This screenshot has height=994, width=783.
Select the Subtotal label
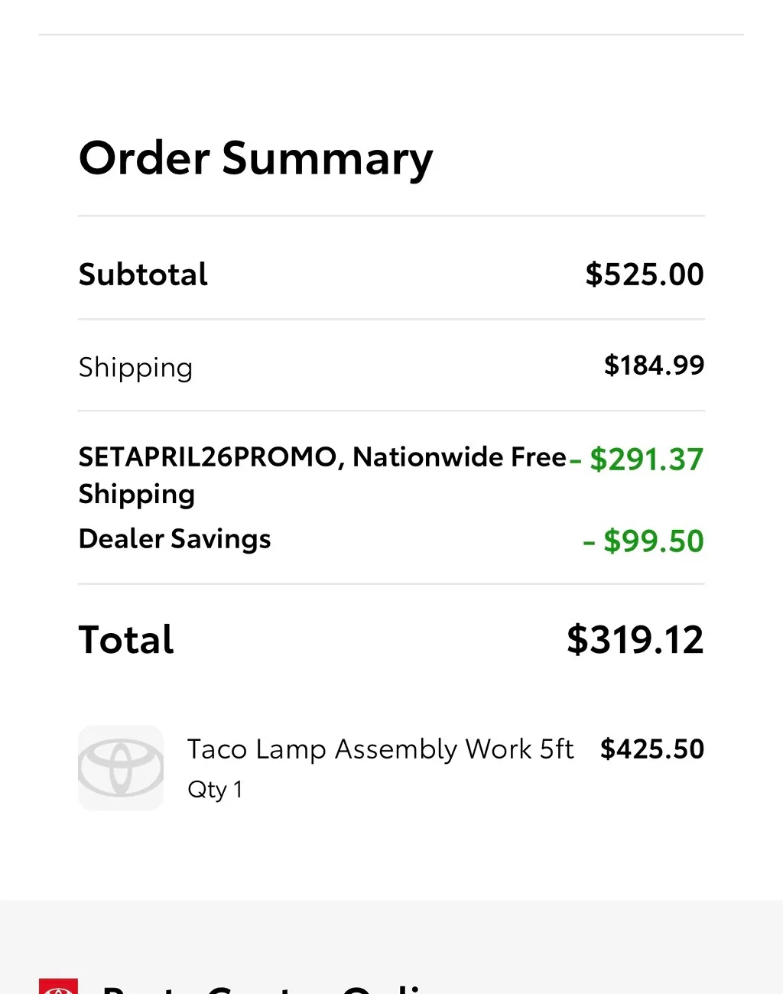[143, 274]
